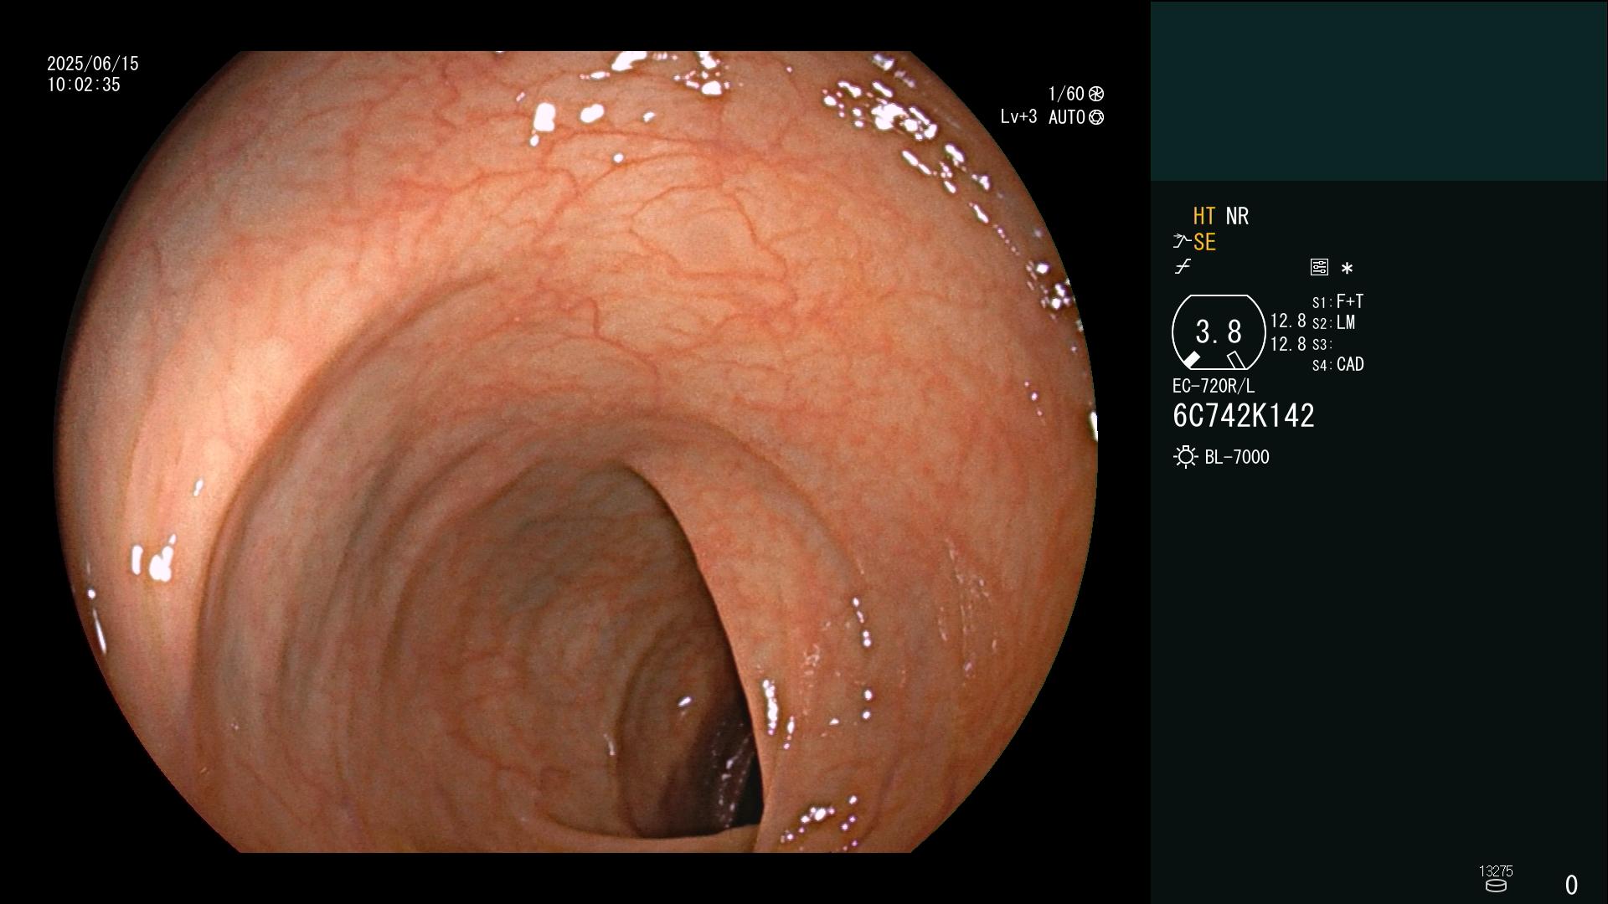Click the scope diameter 3.8 shape indicator

(x=1219, y=332)
